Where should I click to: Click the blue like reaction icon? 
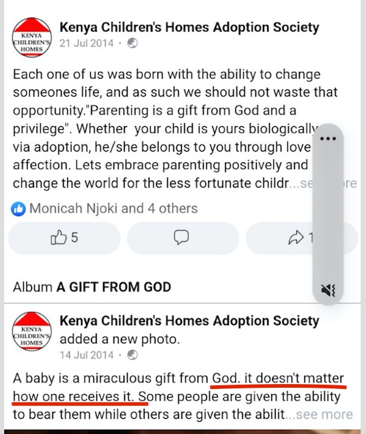[x=20, y=209]
